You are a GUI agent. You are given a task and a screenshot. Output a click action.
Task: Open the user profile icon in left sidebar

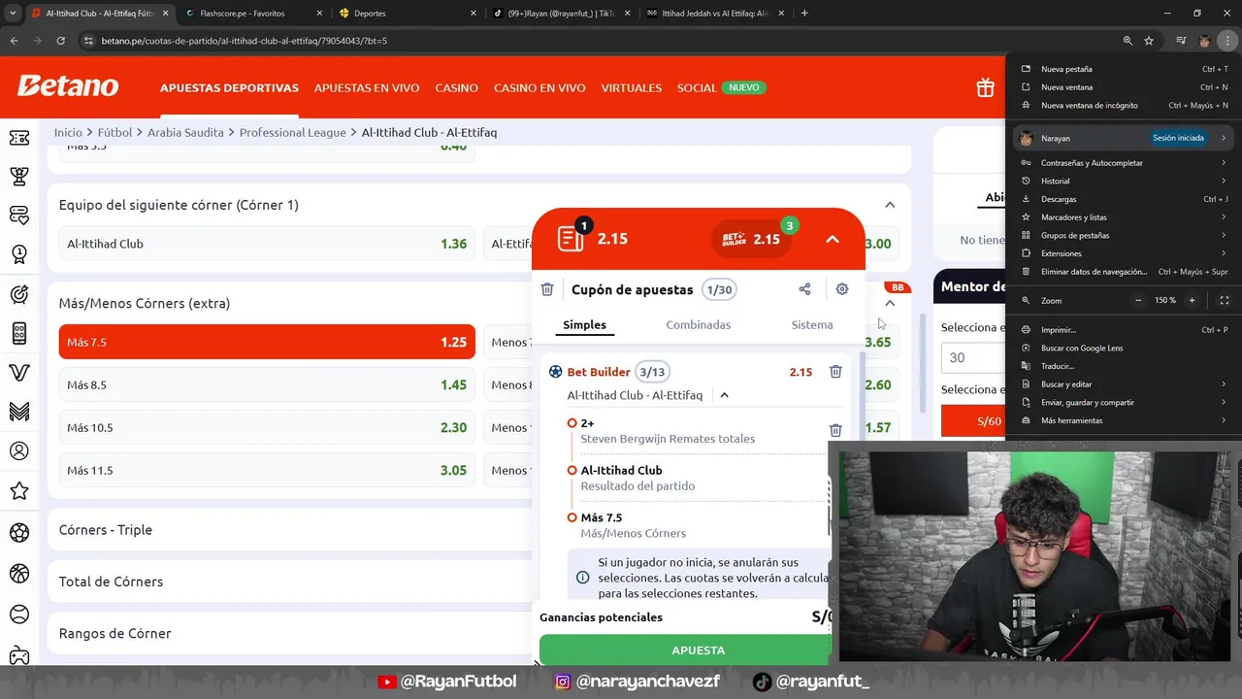pos(18,450)
